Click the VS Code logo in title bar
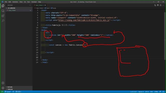 tap(2, 2)
